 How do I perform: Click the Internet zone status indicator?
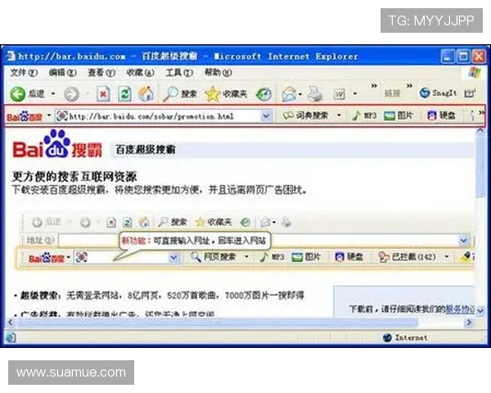[x=405, y=337]
